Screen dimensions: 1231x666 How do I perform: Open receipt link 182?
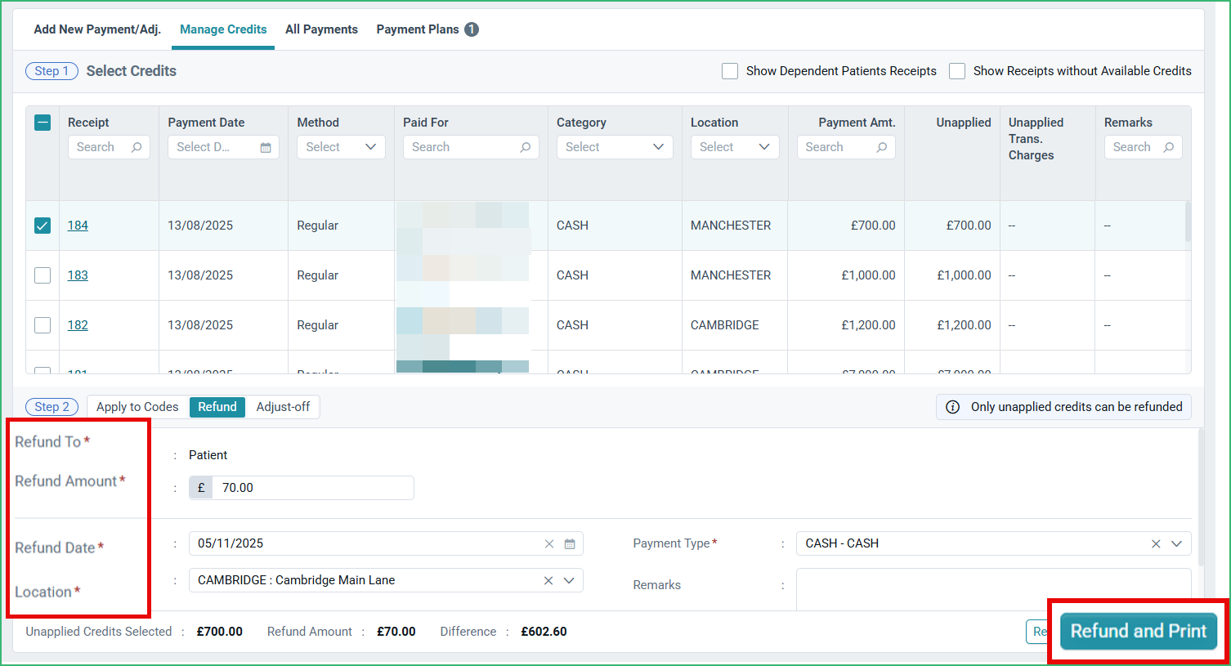[78, 325]
